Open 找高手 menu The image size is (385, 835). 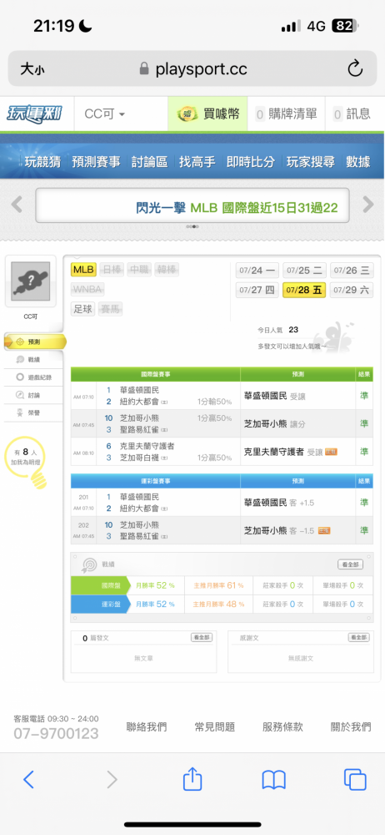pyautogui.click(x=197, y=162)
